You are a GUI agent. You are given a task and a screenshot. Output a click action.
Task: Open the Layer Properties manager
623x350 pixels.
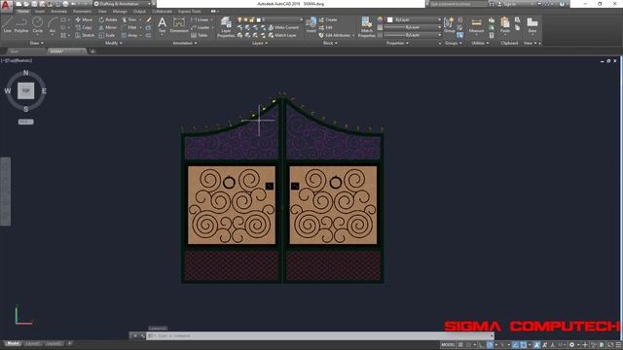point(226,27)
